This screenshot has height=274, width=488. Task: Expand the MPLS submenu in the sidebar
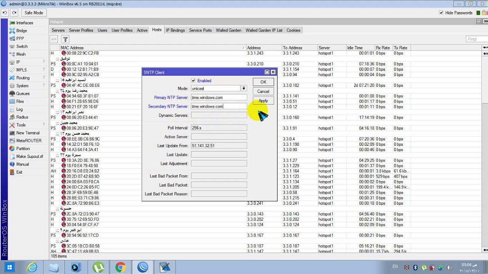(x=44, y=70)
